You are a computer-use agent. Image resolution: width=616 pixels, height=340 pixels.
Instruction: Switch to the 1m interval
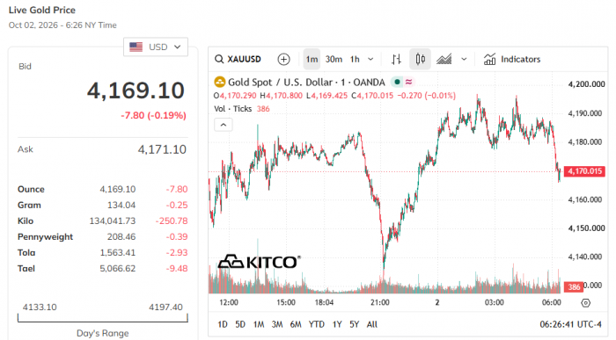pyautogui.click(x=312, y=59)
